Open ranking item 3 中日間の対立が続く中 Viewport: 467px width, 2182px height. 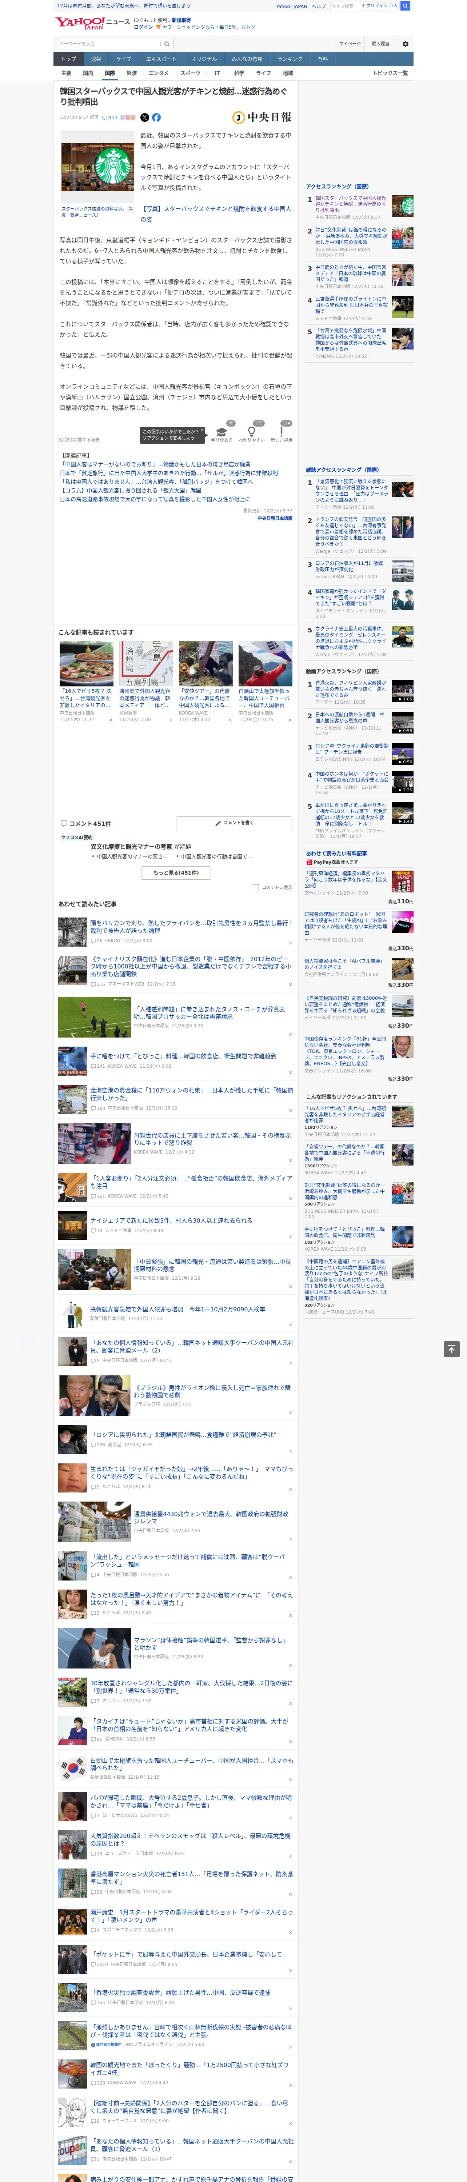(x=351, y=273)
